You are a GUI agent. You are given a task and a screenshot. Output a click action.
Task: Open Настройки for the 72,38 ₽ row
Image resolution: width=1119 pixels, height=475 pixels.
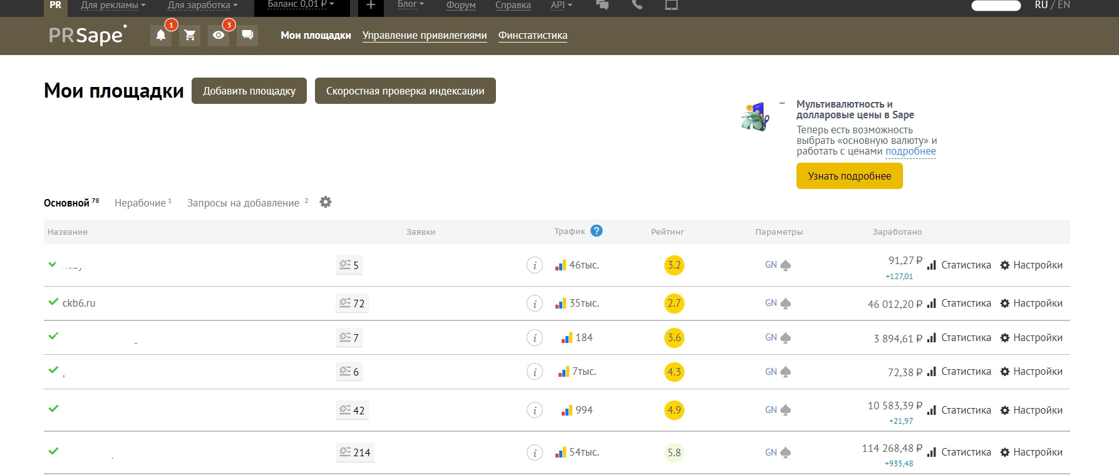pos(1031,372)
